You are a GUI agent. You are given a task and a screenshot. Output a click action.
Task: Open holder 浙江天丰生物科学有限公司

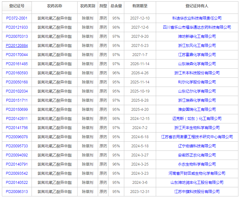pyautogui.click(x=197, y=128)
